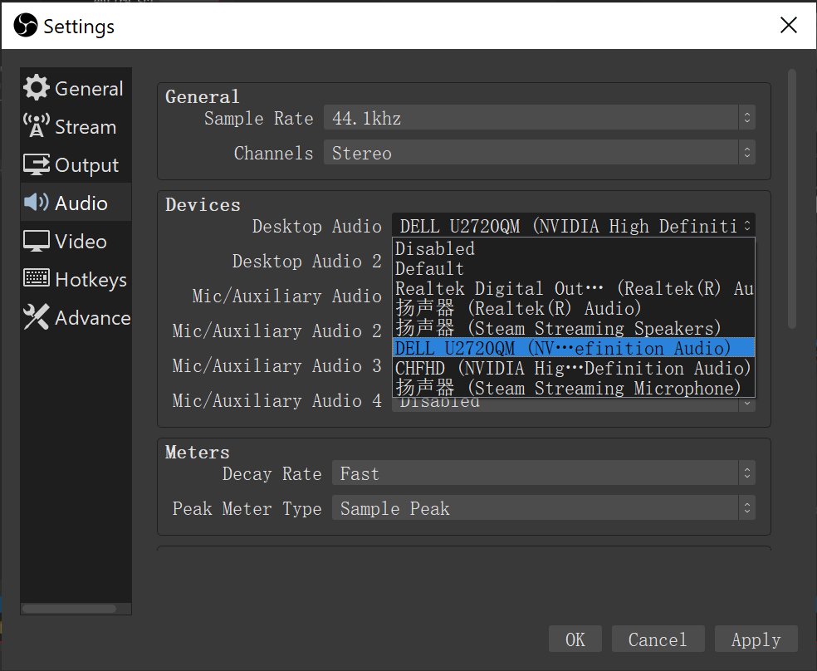Click the Decay Rate dropdown arrow
Screen dimensions: 817x671
746,473
